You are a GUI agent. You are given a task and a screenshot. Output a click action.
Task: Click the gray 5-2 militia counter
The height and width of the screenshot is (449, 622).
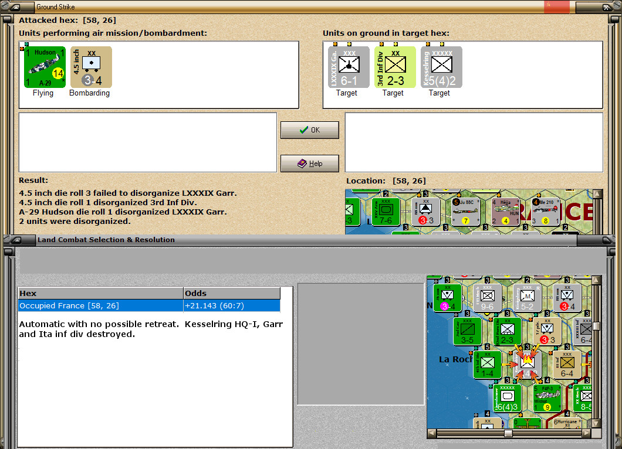[x=527, y=298]
